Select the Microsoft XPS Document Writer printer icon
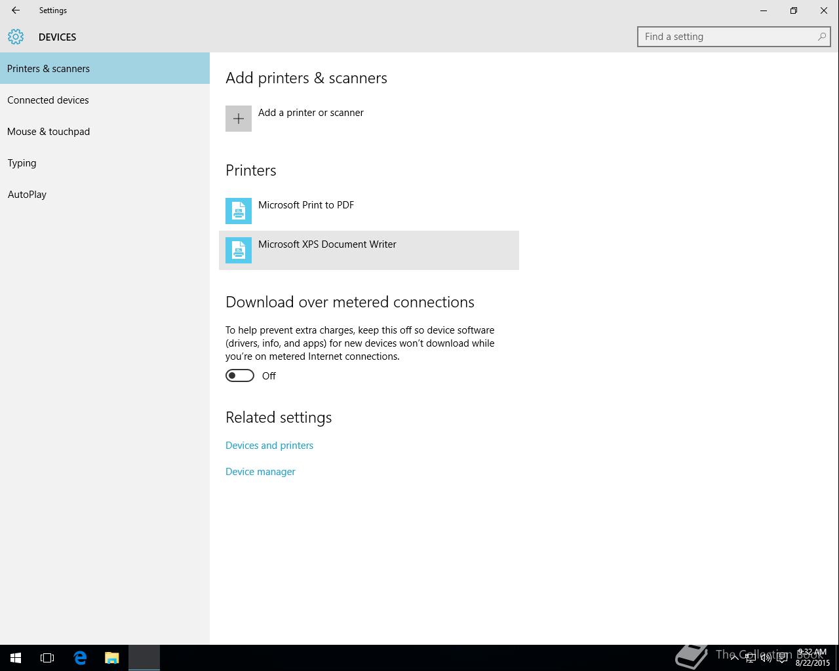This screenshot has width=839, height=671. 239,250
